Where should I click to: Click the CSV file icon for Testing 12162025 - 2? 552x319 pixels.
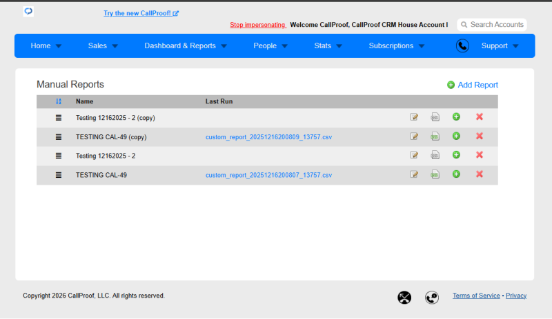pyautogui.click(x=435, y=155)
